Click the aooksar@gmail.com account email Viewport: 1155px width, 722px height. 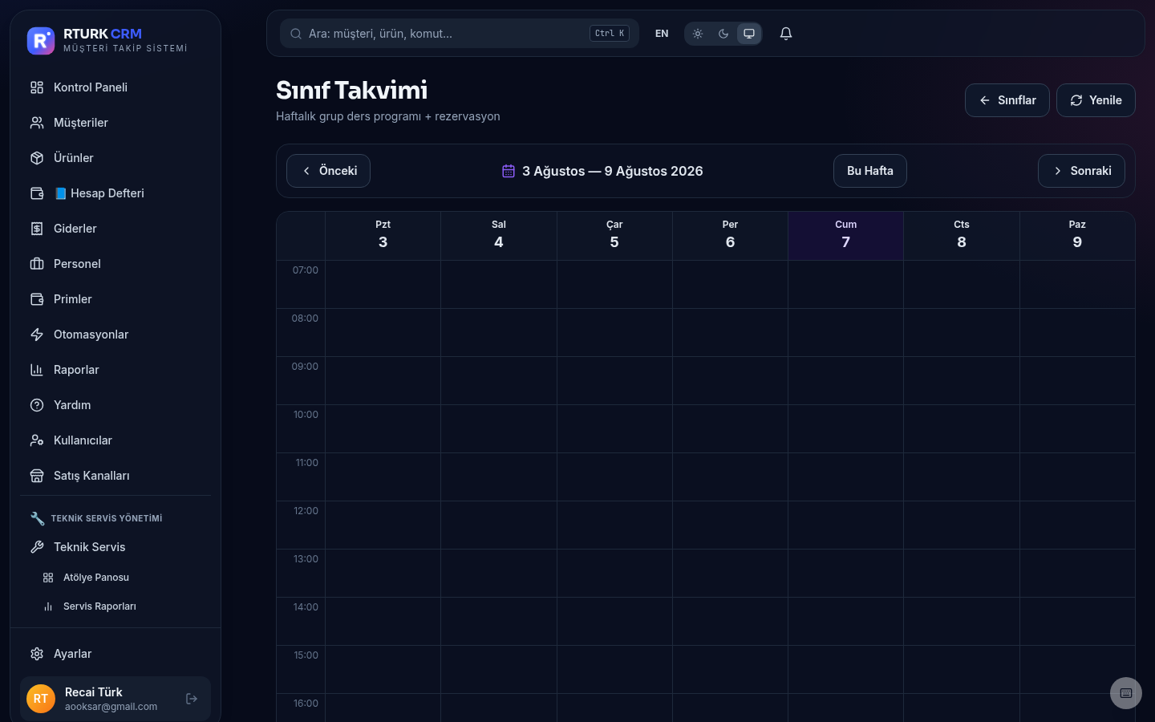111,707
